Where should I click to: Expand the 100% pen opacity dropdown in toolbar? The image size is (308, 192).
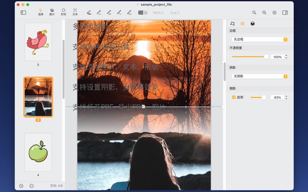click(158, 13)
